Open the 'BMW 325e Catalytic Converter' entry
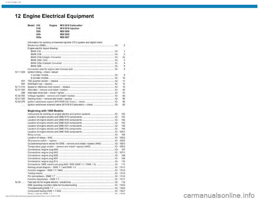 [78, 63]
